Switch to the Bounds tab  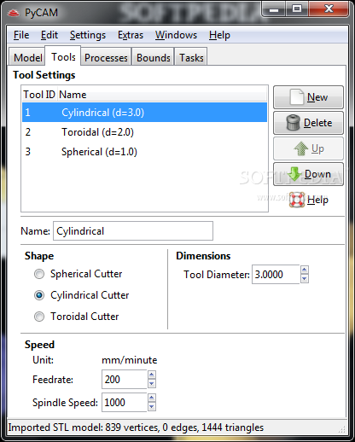pos(154,58)
